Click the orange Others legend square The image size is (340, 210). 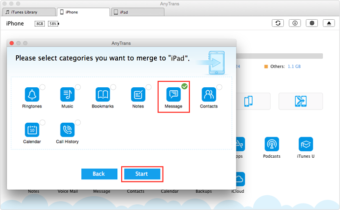(266, 67)
